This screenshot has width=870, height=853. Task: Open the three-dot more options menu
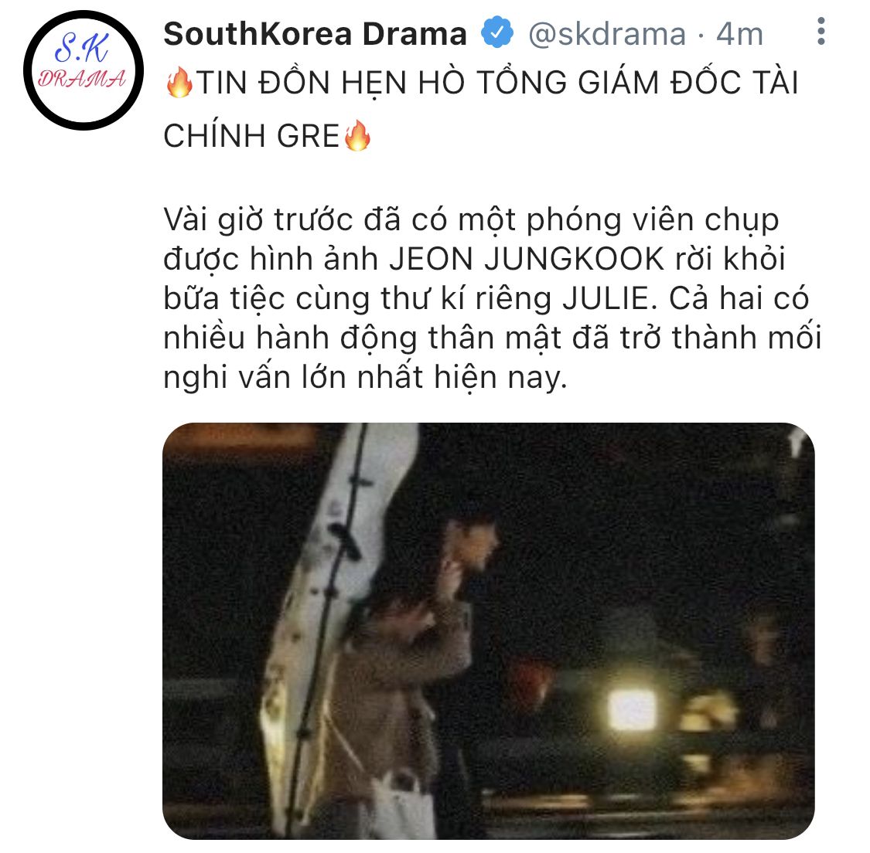coord(821,32)
